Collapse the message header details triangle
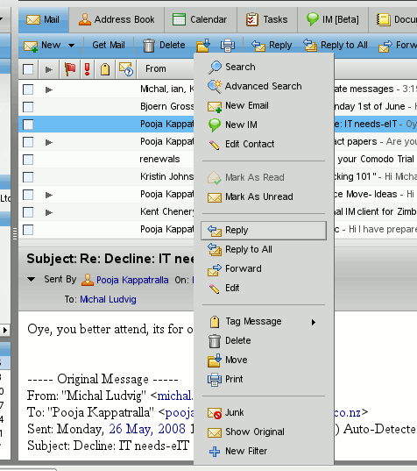This screenshot has width=417, height=471. pyautogui.click(x=31, y=280)
